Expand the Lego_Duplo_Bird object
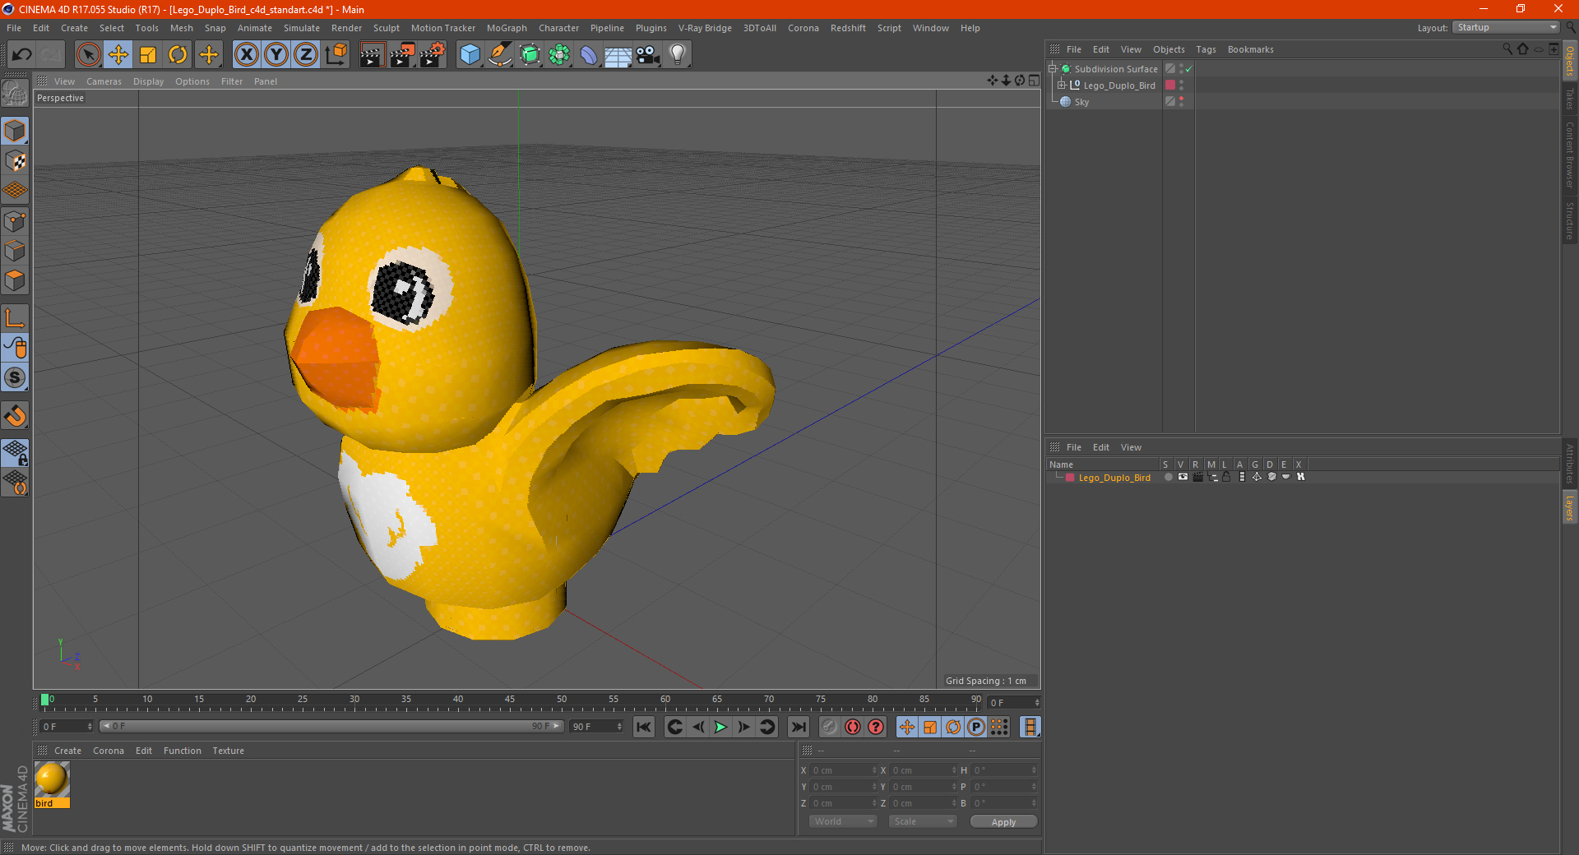 point(1062,85)
